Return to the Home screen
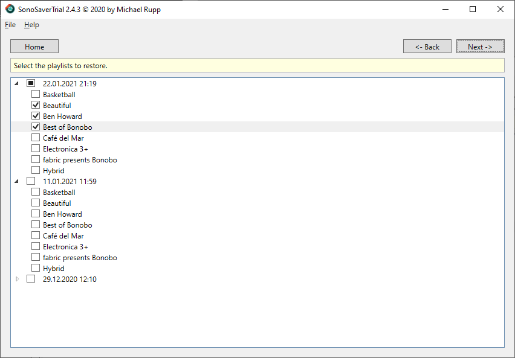 pyautogui.click(x=34, y=46)
